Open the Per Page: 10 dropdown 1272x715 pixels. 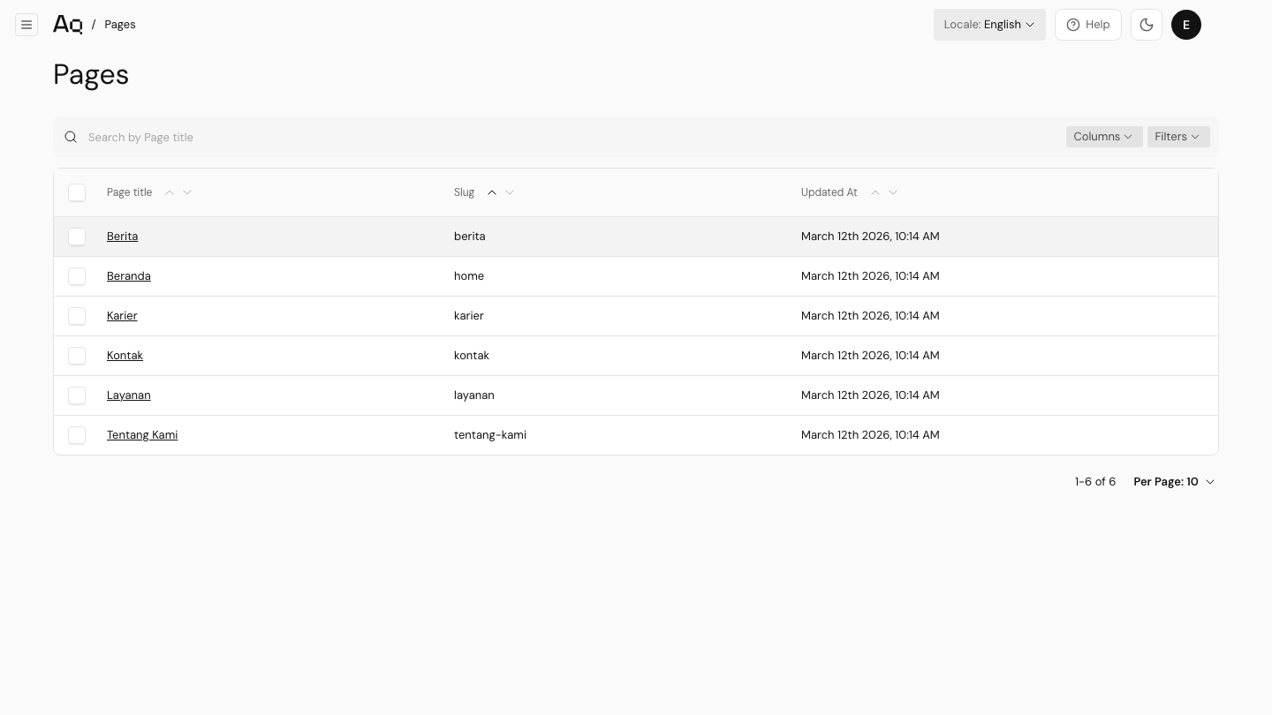(1174, 482)
